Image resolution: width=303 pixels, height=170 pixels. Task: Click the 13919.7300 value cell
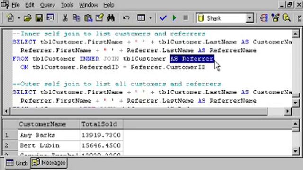101,135
